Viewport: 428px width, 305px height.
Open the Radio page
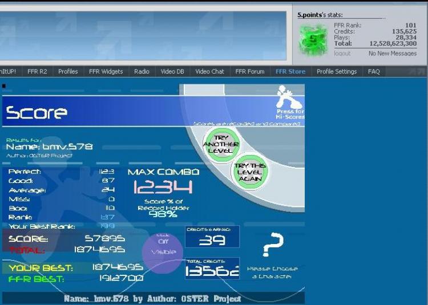[142, 72]
